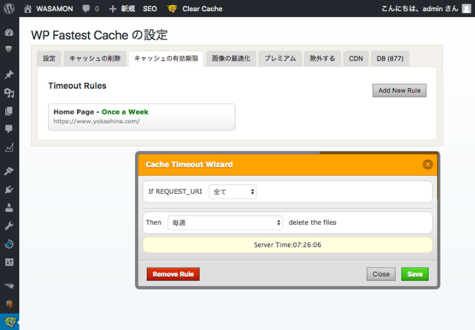This screenshot has width=475, height=330.
Task: Open the REQUEST_URI 全て dropdown
Action: (233, 192)
